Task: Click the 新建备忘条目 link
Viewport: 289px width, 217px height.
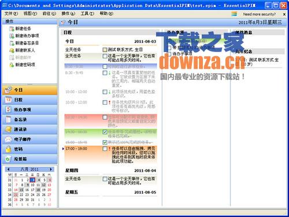Action: point(27,43)
